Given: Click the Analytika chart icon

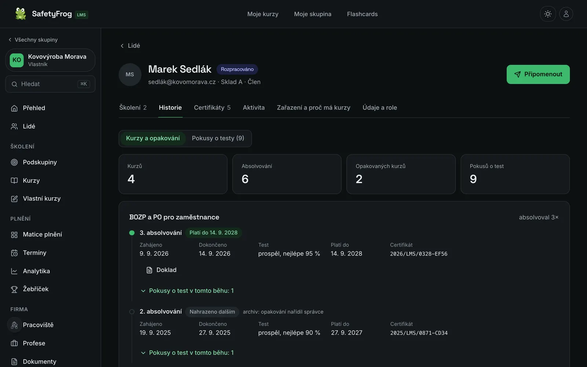Looking at the screenshot, I should tap(14, 271).
